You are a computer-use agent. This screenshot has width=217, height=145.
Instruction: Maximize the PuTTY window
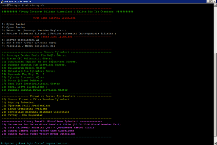(x=211, y=1)
